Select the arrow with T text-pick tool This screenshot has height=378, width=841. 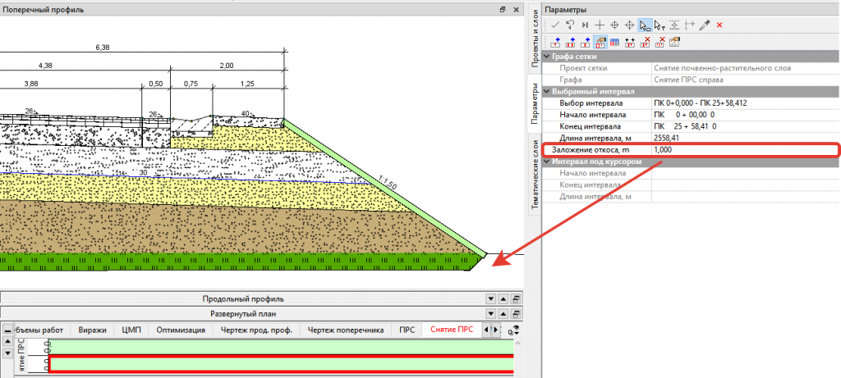coord(659,25)
